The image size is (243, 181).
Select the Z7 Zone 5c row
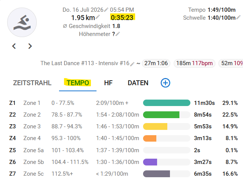pos(123,174)
